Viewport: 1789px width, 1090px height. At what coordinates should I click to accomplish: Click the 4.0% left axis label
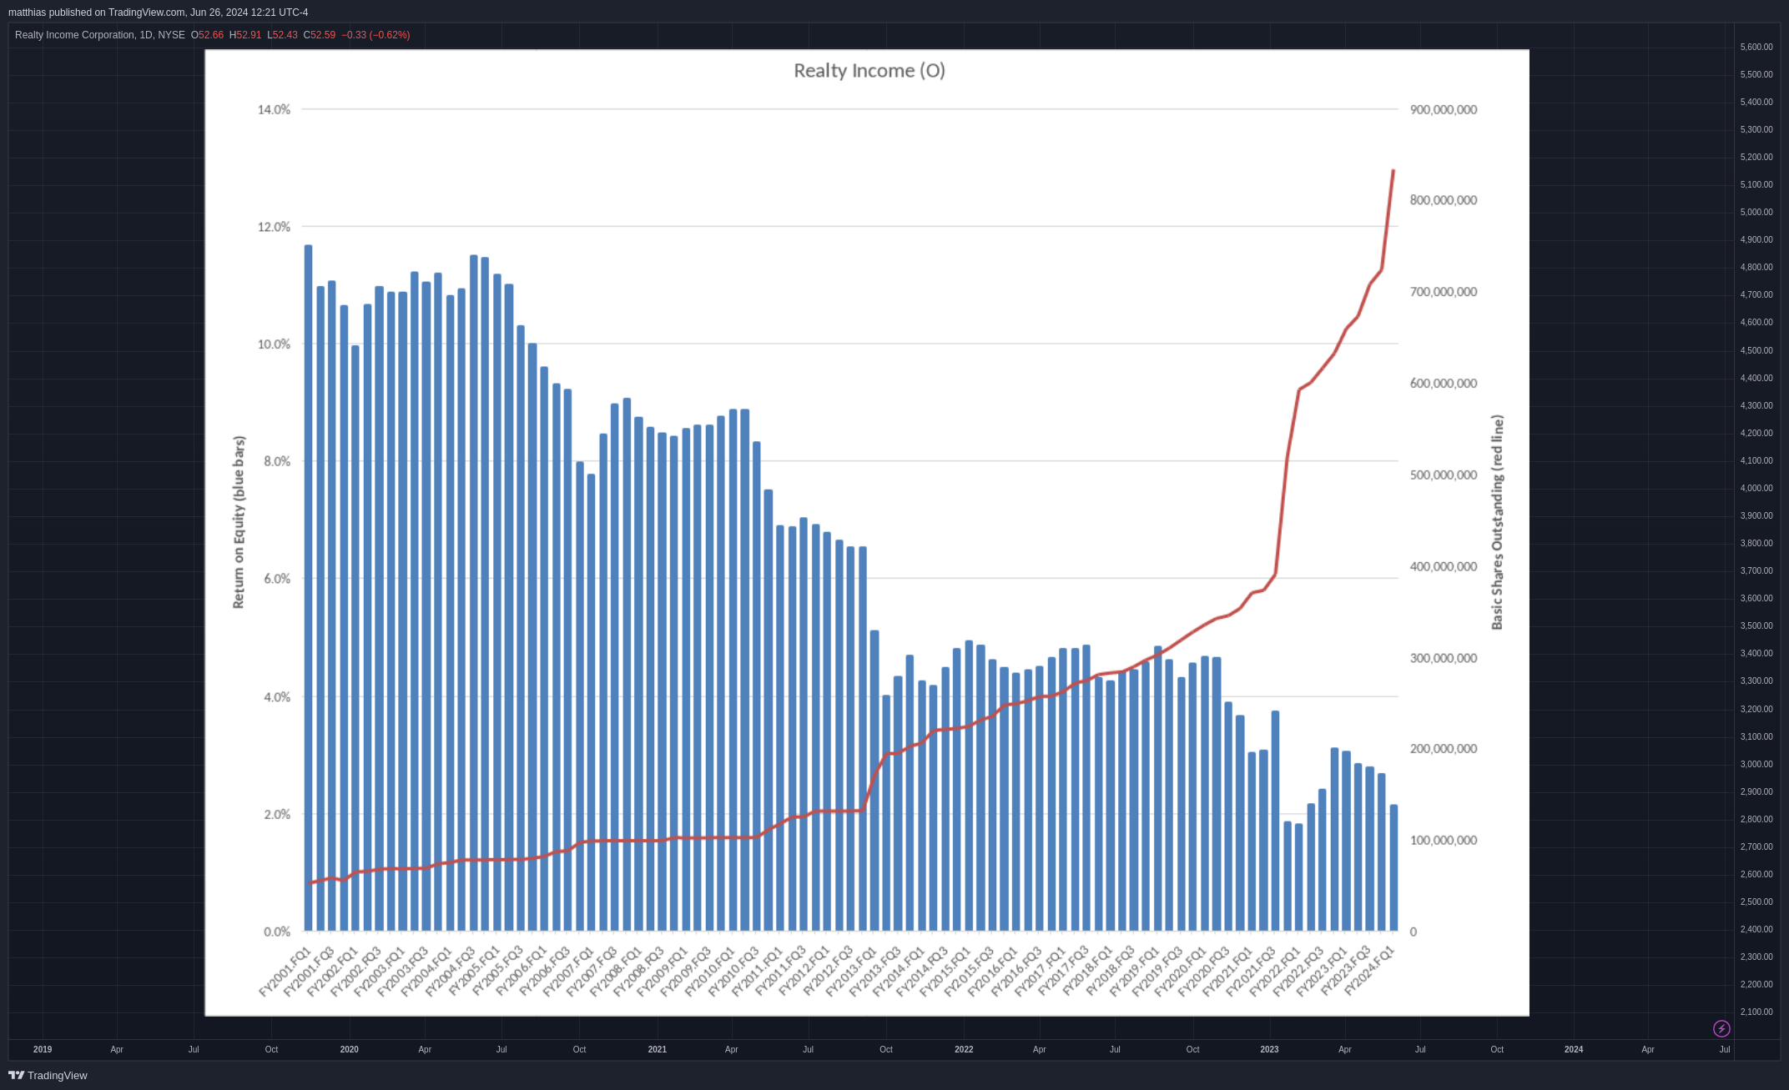[x=277, y=697]
